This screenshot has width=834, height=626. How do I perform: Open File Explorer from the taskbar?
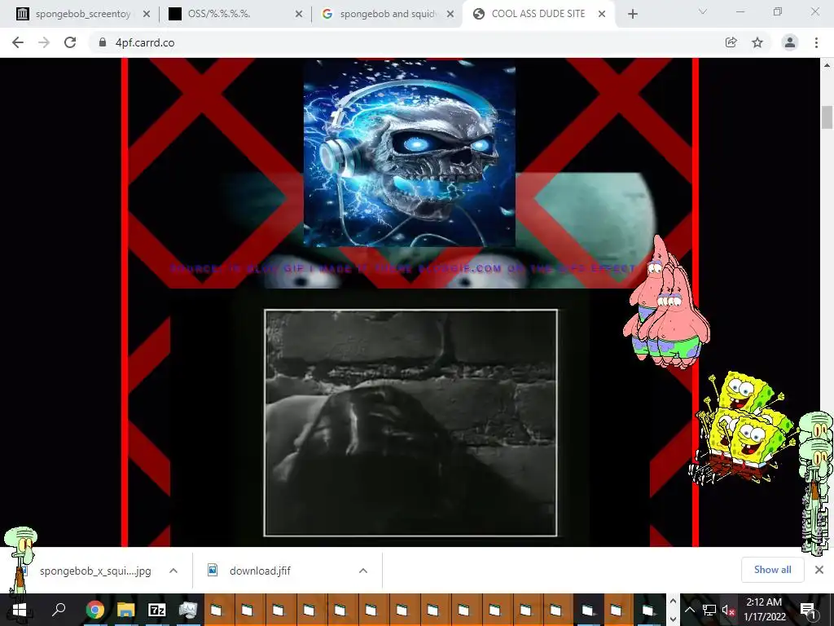pyautogui.click(x=126, y=610)
